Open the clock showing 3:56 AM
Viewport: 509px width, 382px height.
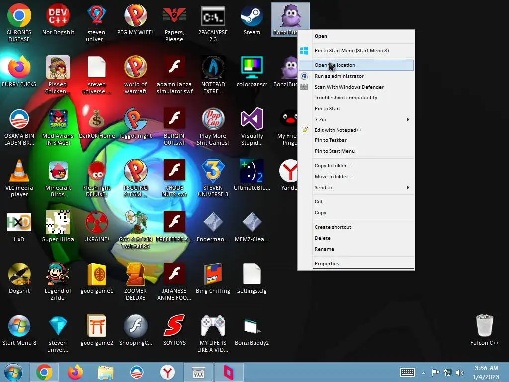pos(486,372)
